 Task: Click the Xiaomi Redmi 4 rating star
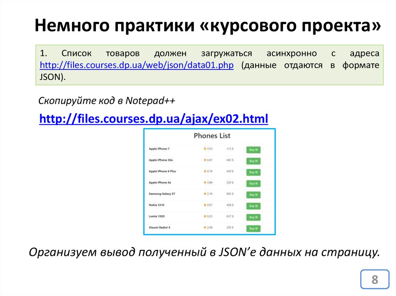click(x=205, y=227)
